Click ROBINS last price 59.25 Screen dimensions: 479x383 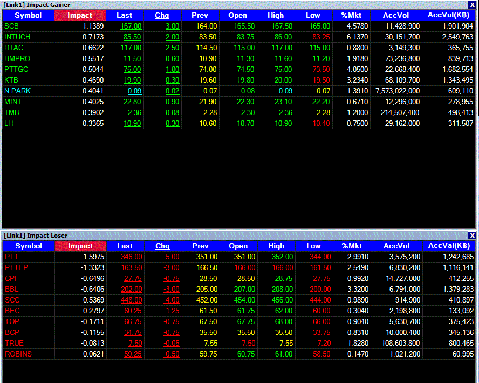tap(133, 354)
